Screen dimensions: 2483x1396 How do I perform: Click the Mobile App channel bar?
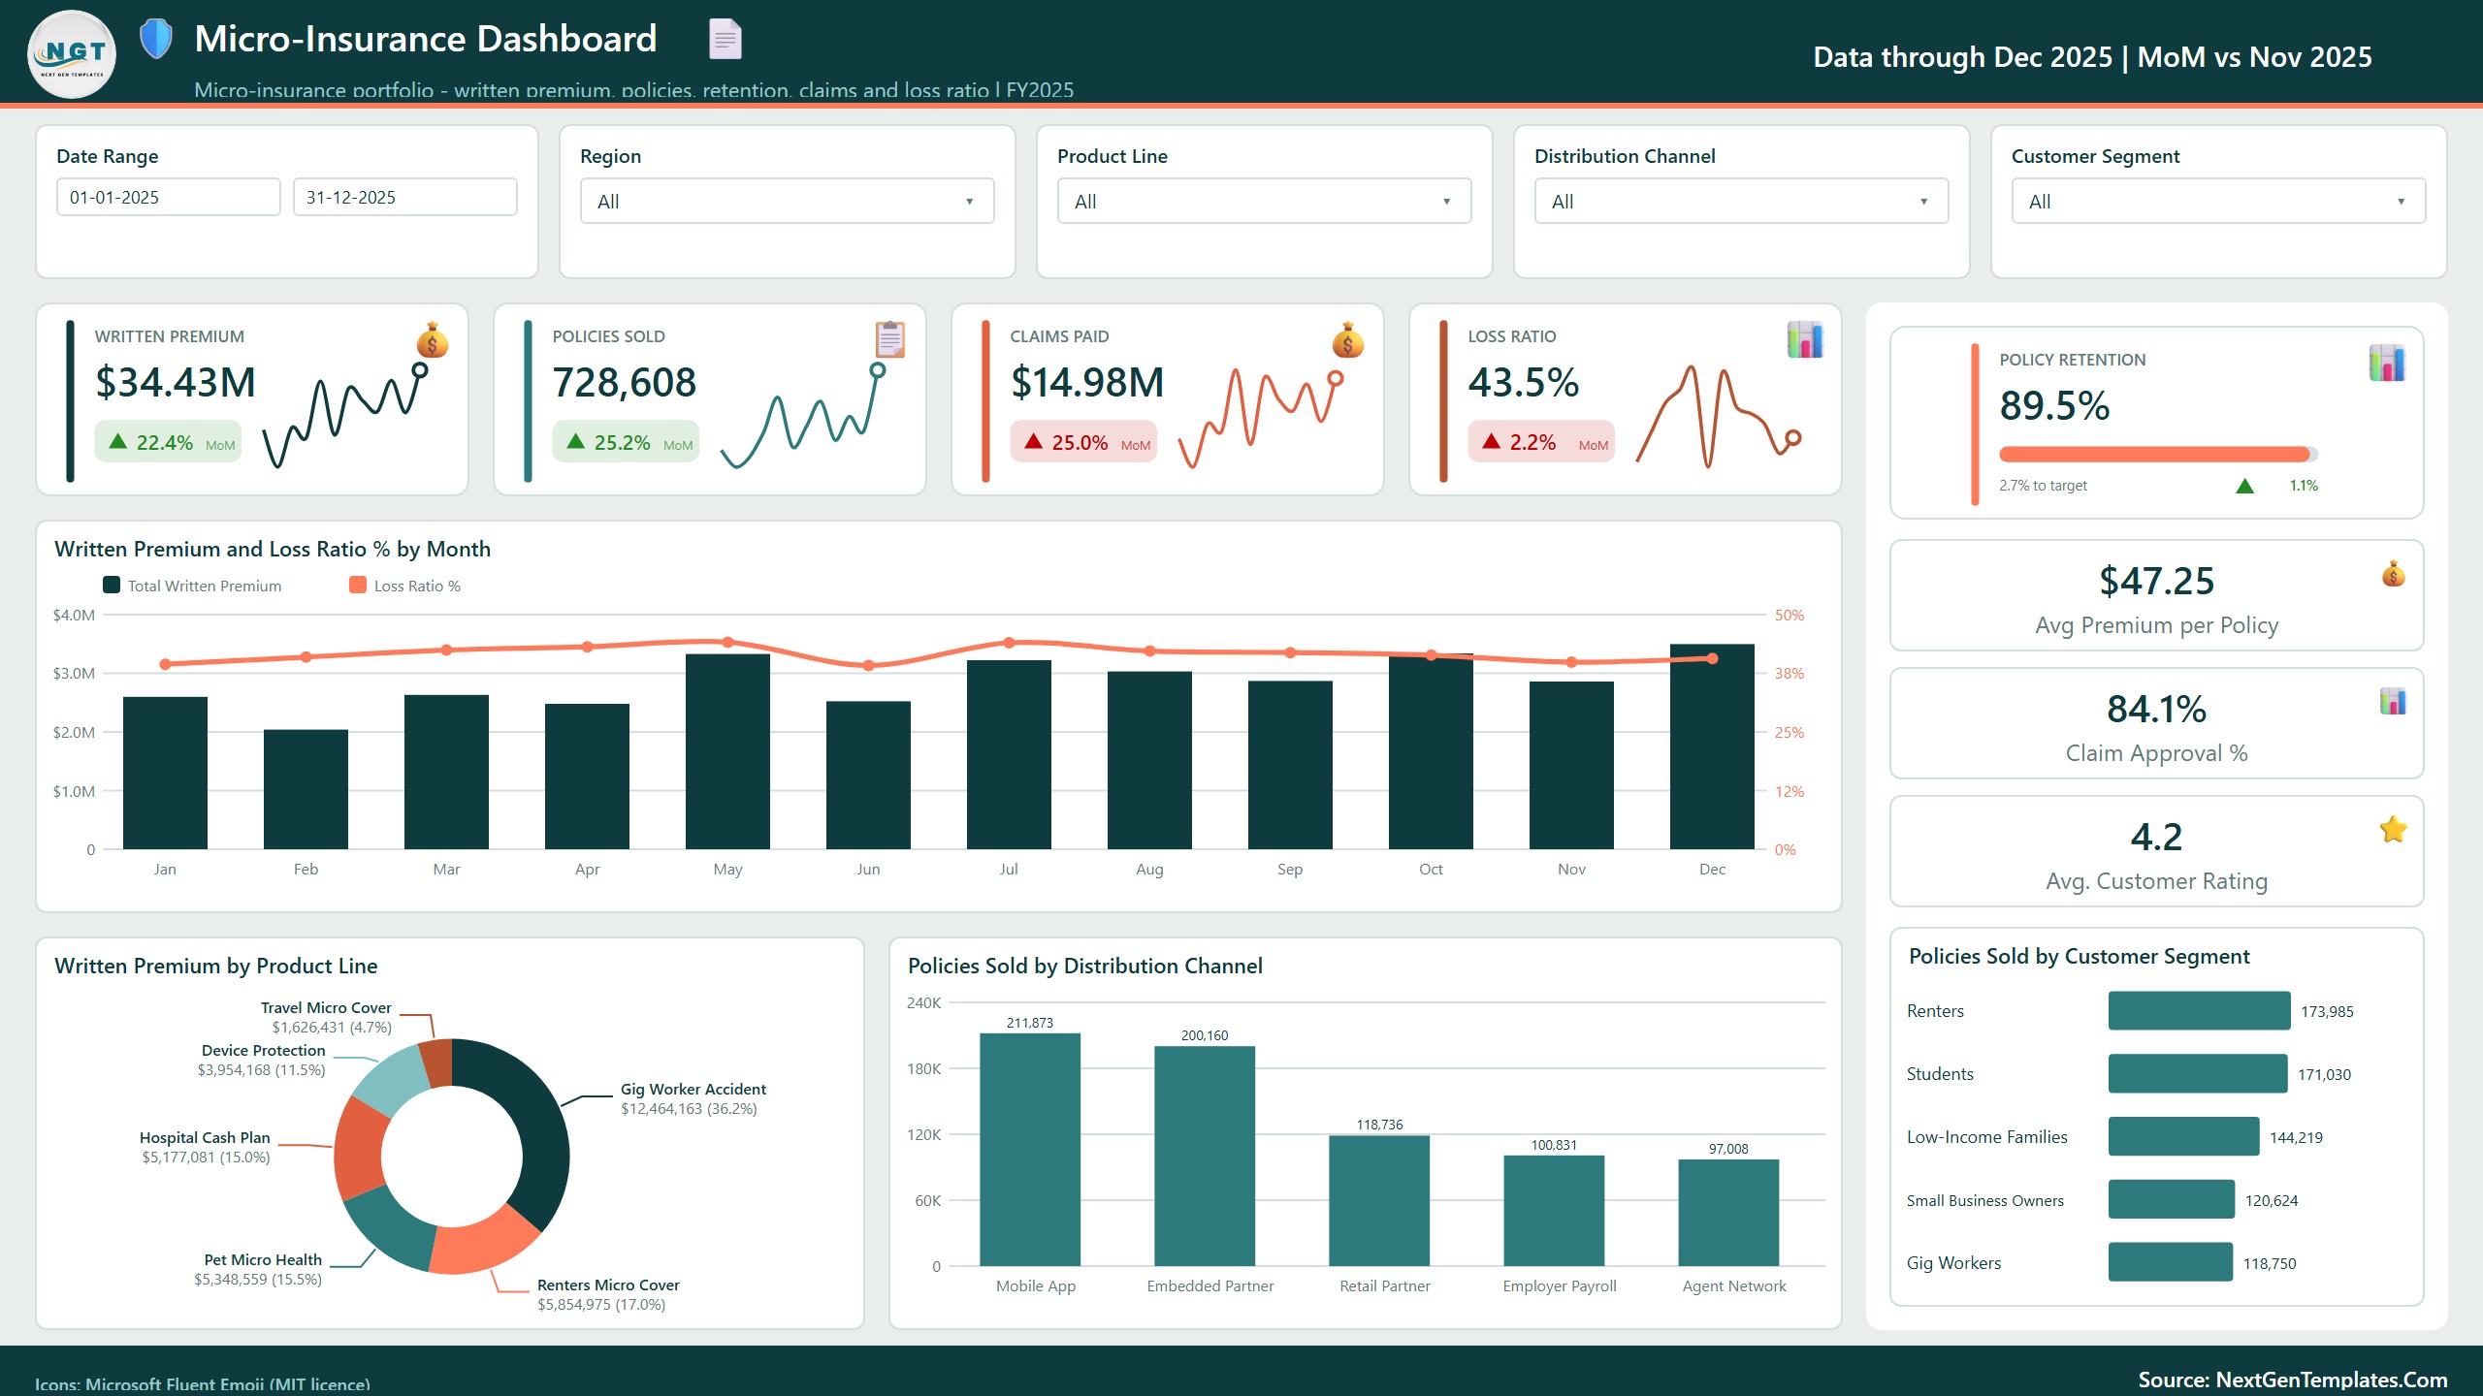point(1030,1150)
